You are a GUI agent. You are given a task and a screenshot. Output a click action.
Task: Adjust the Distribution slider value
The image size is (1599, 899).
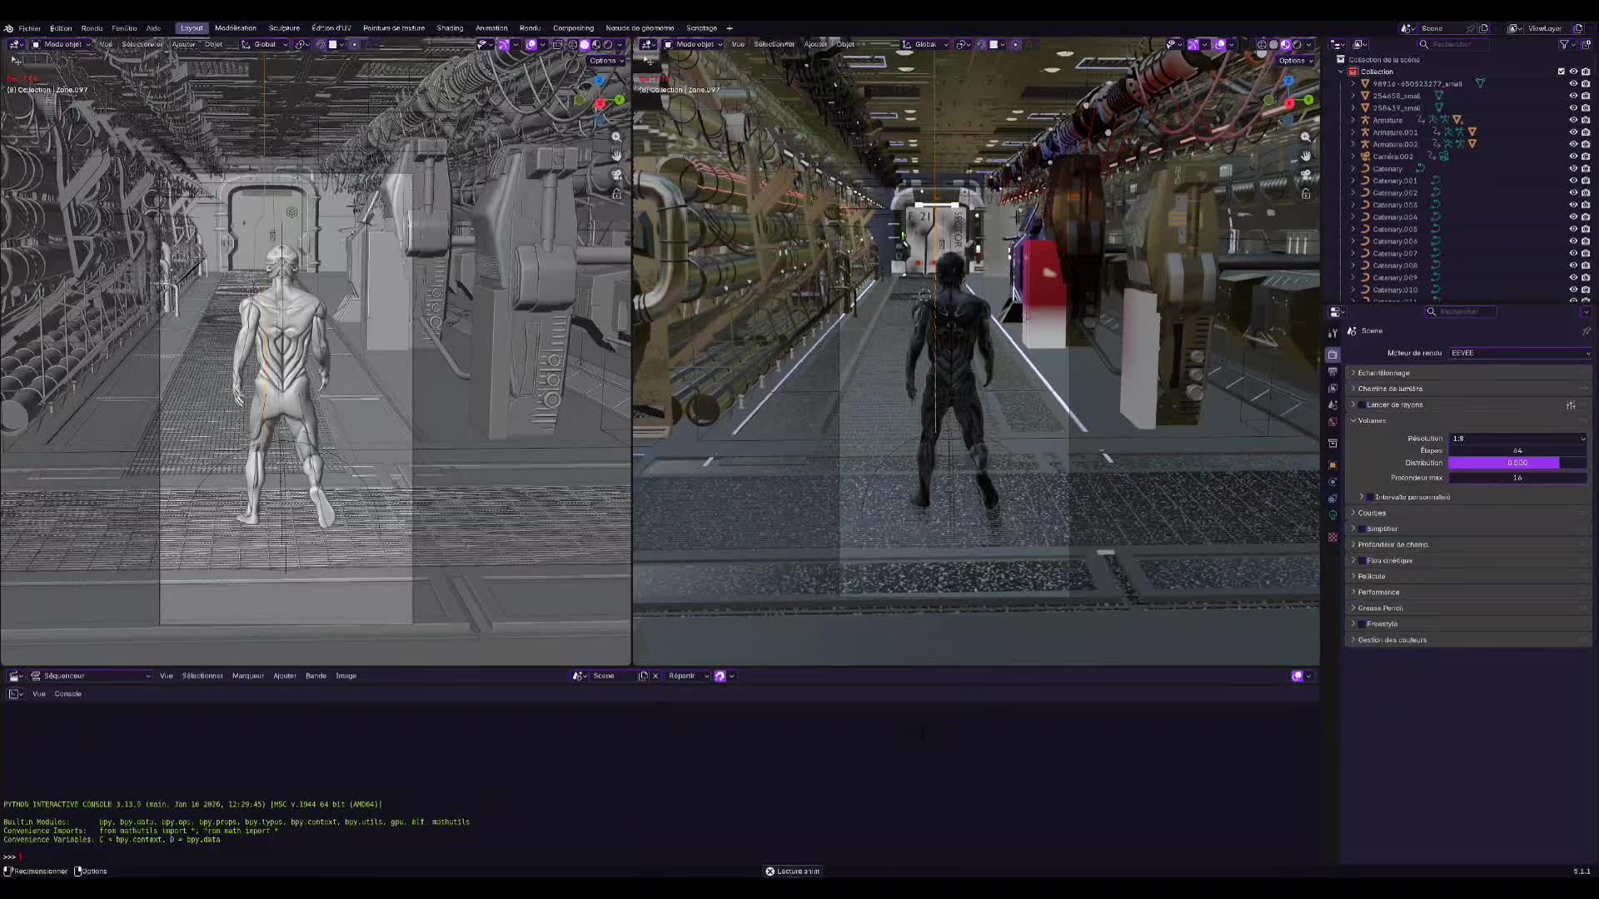(1517, 463)
